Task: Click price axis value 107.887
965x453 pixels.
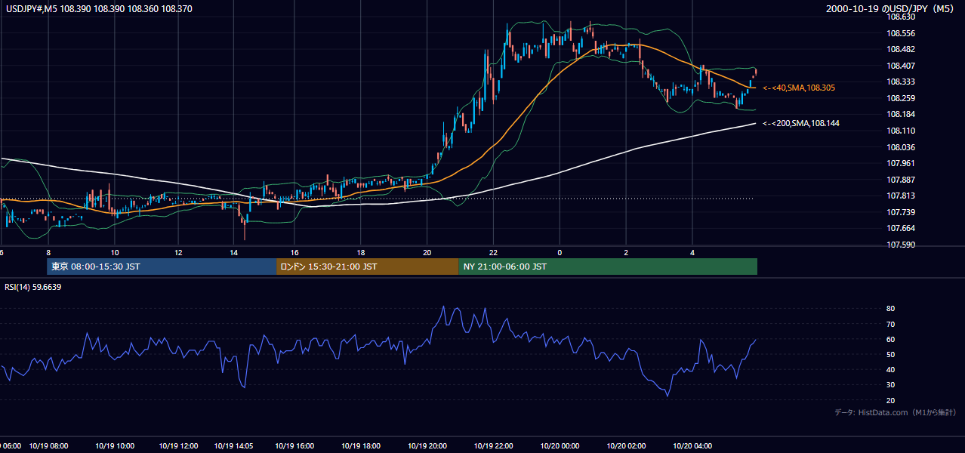Action: 901,180
